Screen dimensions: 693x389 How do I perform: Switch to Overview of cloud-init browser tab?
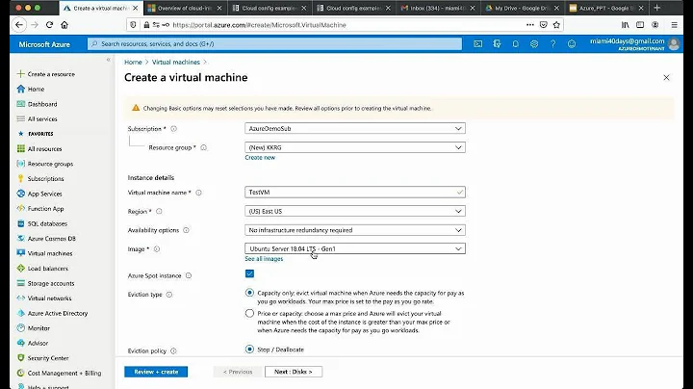pos(184,8)
